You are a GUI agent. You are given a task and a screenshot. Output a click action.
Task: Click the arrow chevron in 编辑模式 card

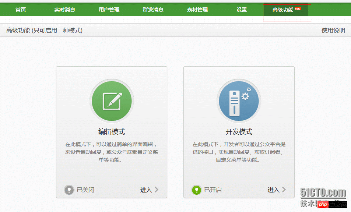pyautogui.click(x=157, y=190)
